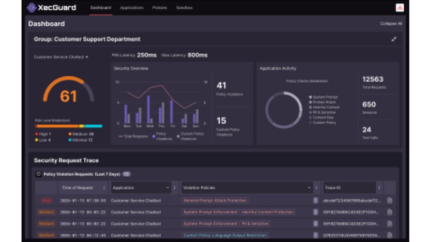Image resolution: width=429 pixels, height=242 pixels.
Task: Open the Sandbox tab
Action: [184, 8]
